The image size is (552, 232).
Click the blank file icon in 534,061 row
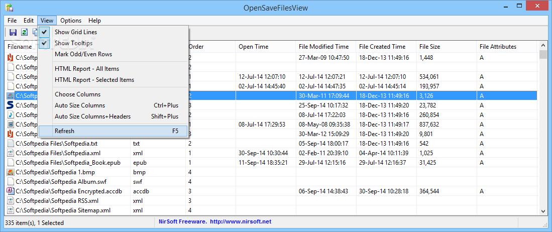[x=10, y=76]
